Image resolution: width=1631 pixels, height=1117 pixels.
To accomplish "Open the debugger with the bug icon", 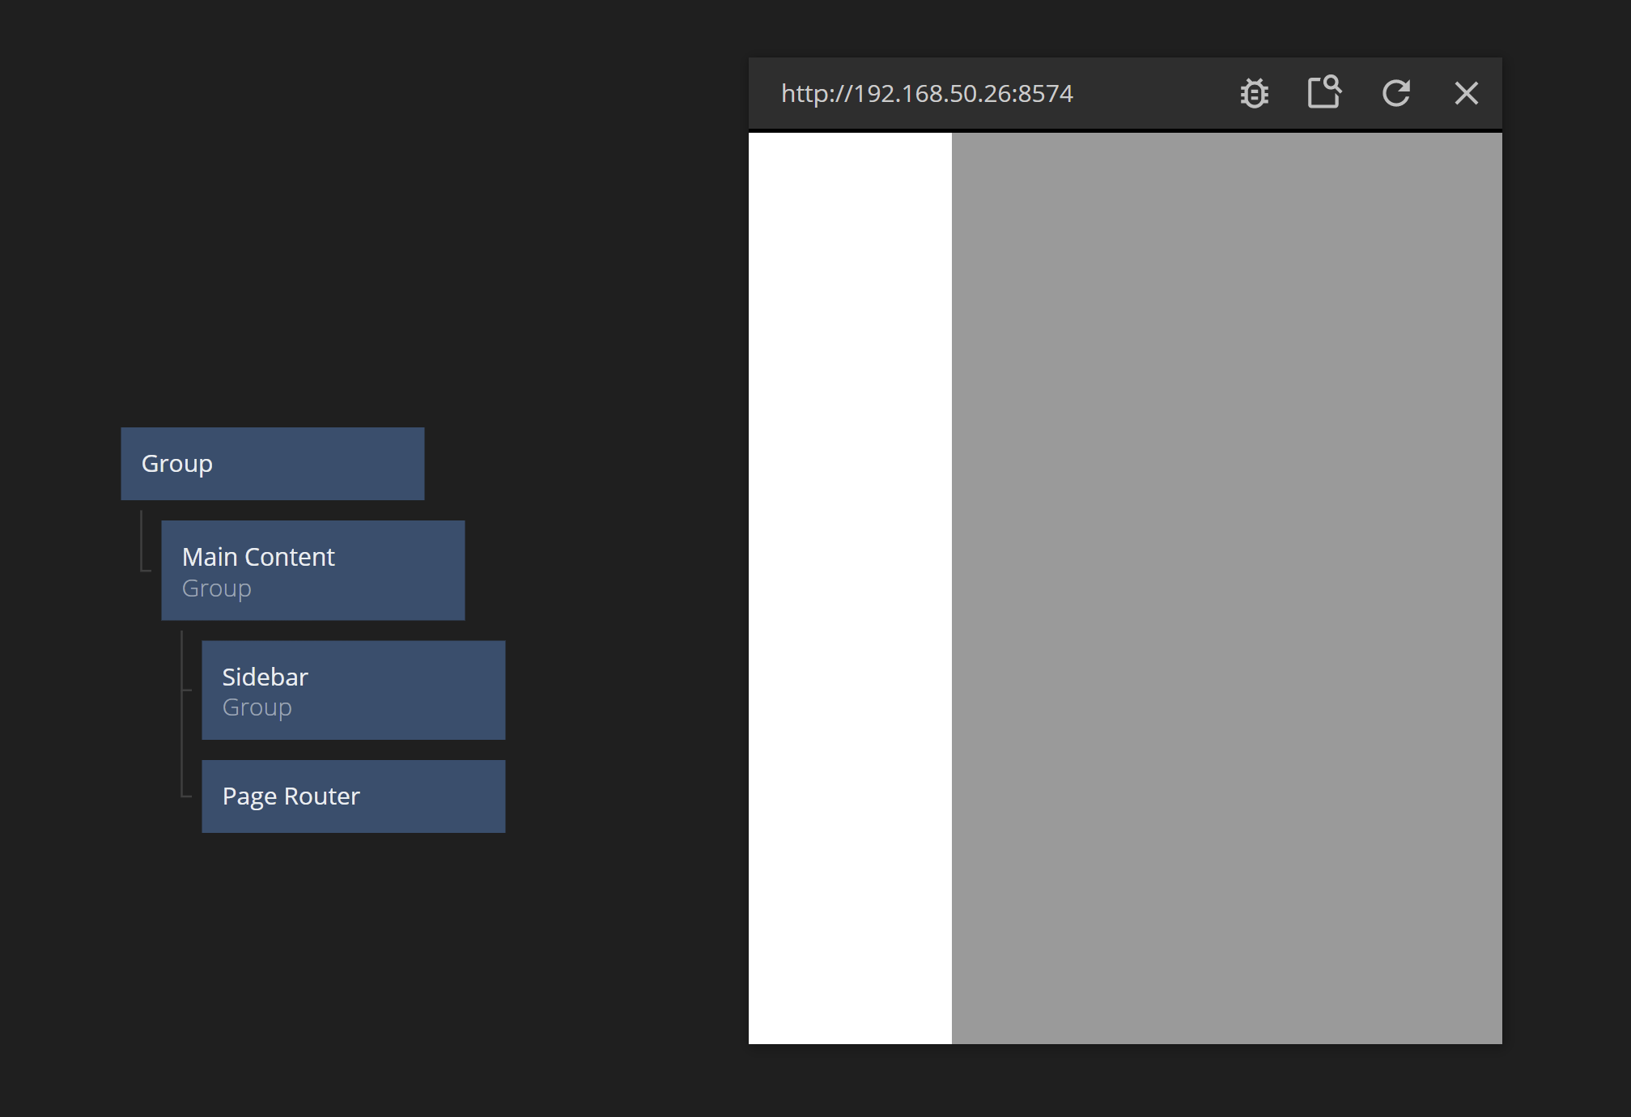I will [x=1254, y=93].
